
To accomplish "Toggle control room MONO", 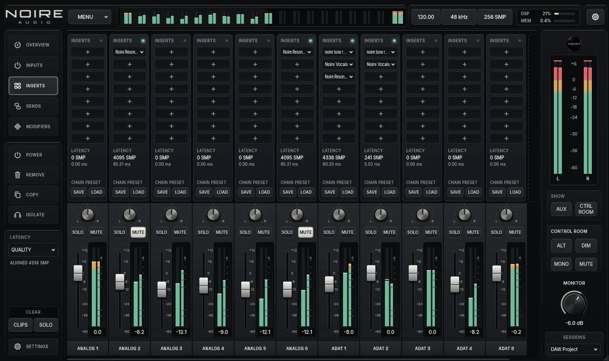I will coord(561,264).
